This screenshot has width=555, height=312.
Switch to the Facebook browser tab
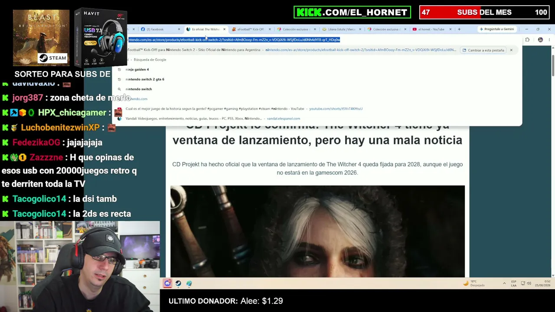tap(160, 29)
